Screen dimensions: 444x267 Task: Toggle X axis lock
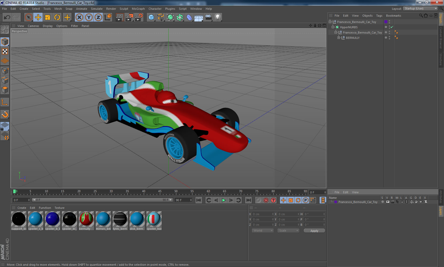pos(79,17)
